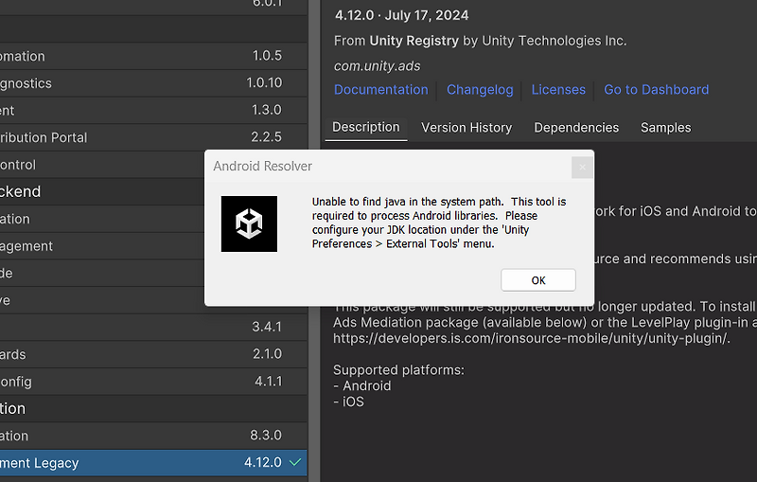Switch to the Dependencies tab

tap(576, 128)
